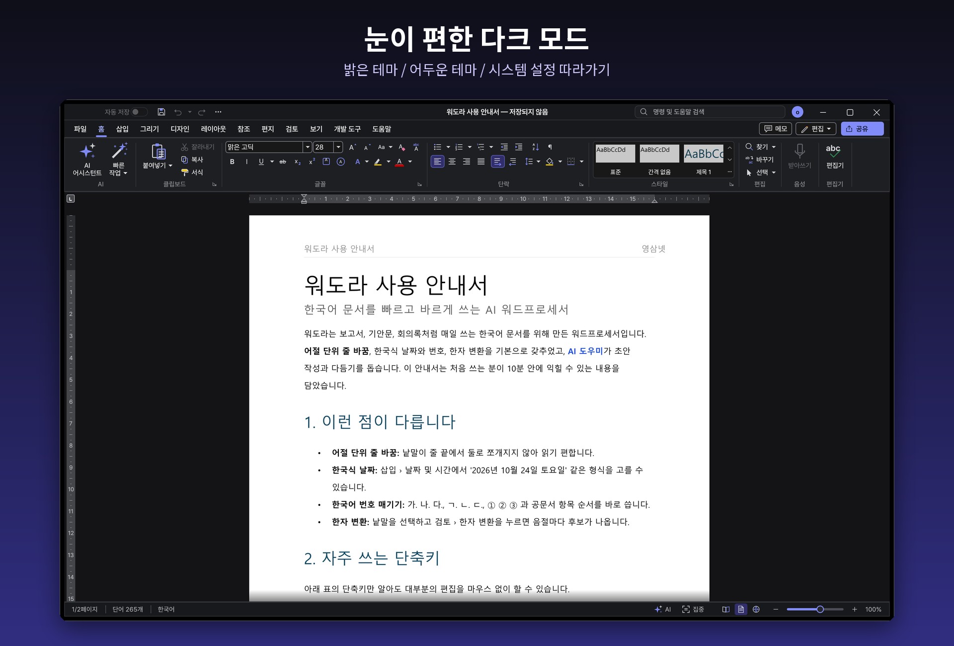
Task: Expand the change case Aa dropdown
Action: click(x=391, y=147)
